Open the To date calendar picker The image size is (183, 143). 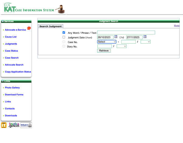tap(145, 37)
